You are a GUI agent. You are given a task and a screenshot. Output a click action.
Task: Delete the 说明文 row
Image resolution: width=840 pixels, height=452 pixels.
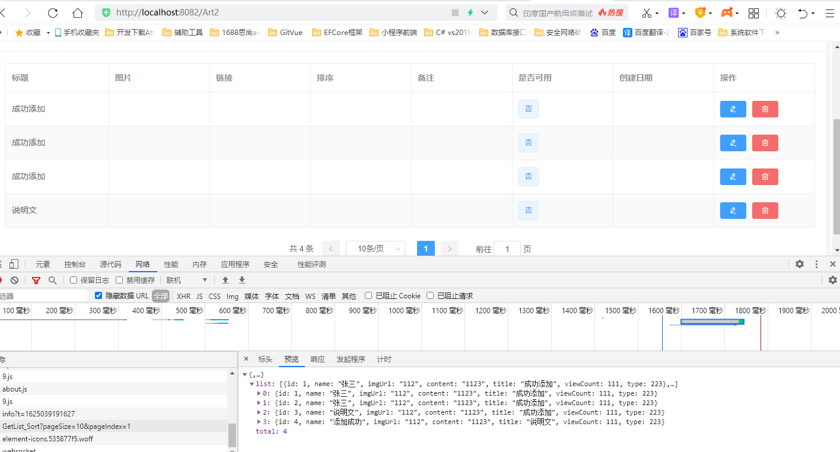[765, 211]
